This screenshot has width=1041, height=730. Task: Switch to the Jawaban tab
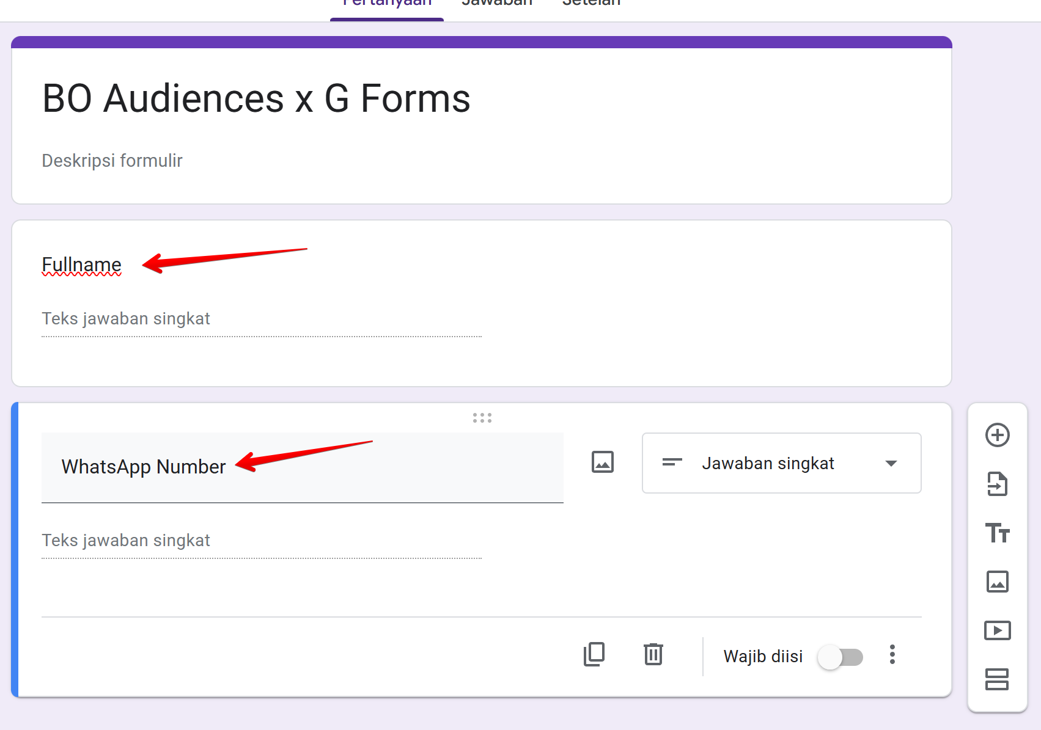(x=497, y=5)
